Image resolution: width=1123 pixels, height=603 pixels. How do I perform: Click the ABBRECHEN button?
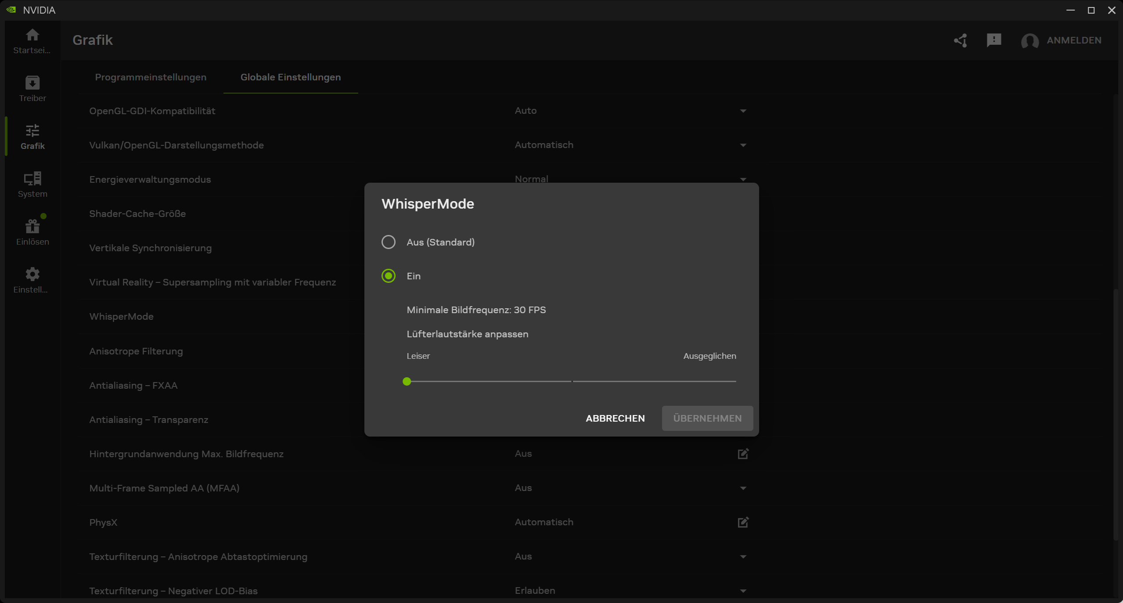click(615, 418)
